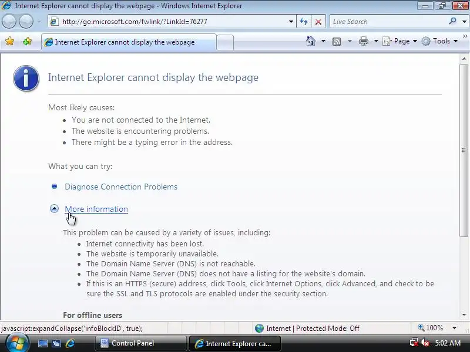Click the Print icon
Screen dimensions: 470x352
tap(363, 41)
